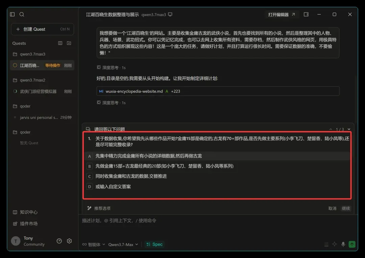365x258 pixels.
Task: Click the 等待操作 status label
Action: [53, 66]
